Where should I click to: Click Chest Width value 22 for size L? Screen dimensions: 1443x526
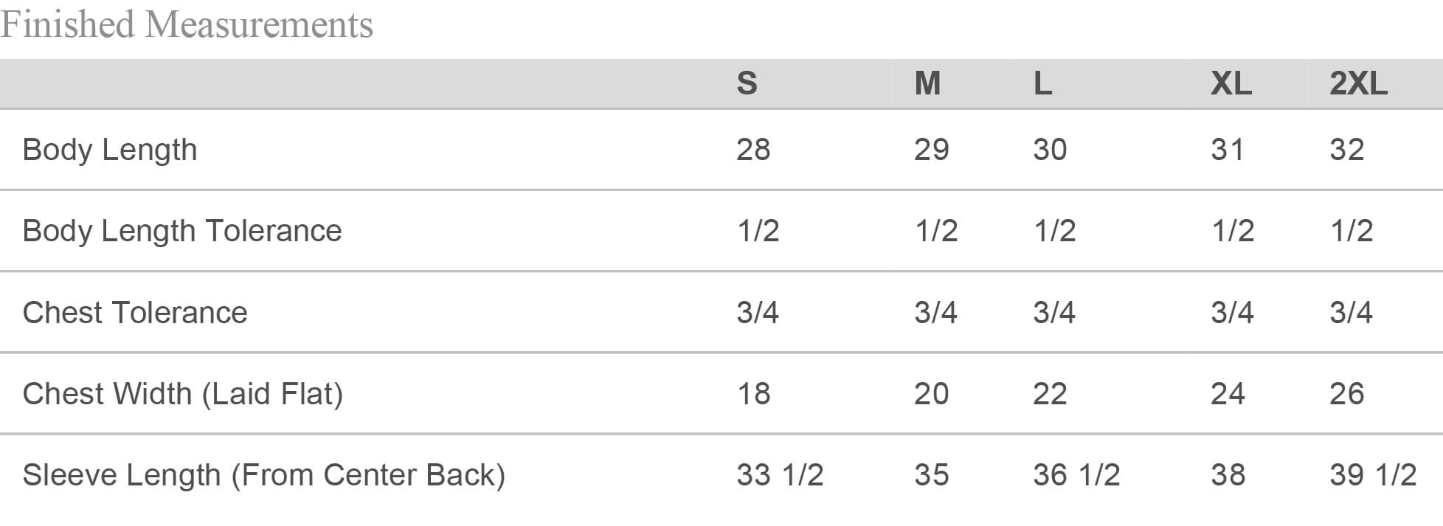point(1050,394)
